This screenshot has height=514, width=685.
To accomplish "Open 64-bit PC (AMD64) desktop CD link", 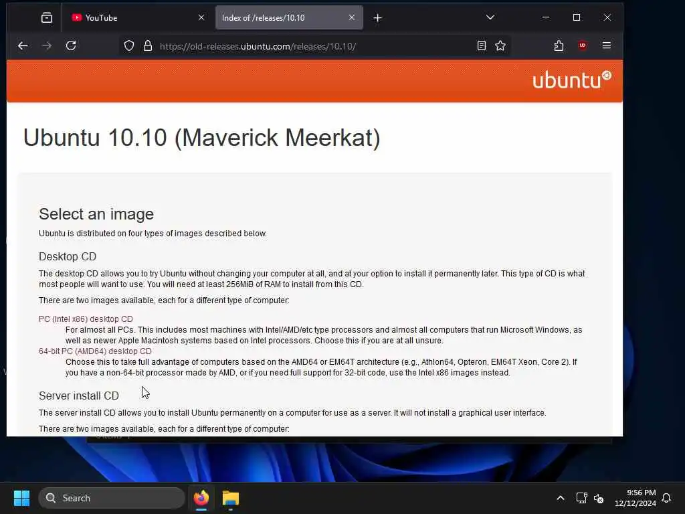I will 95,351.
